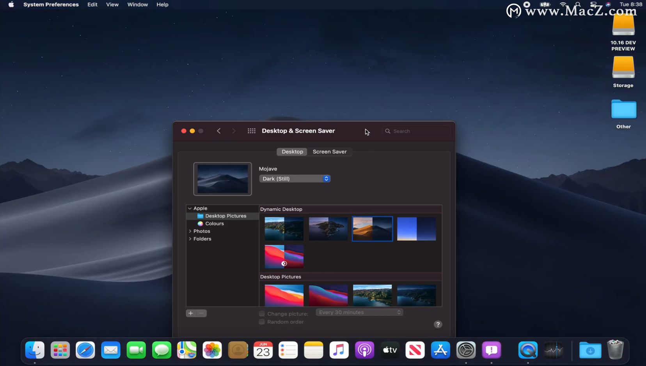646x366 pixels.
Task: Select dark Catalina dynamic wallpaper thumbnail
Action: coord(328,229)
